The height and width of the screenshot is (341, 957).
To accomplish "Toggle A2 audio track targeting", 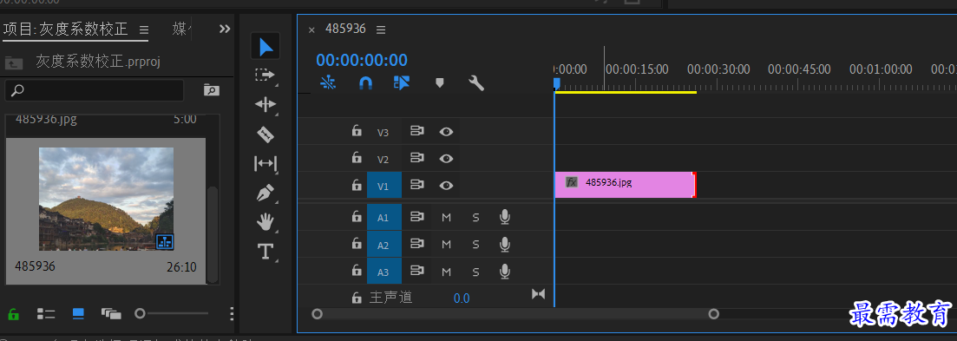I will coord(383,244).
